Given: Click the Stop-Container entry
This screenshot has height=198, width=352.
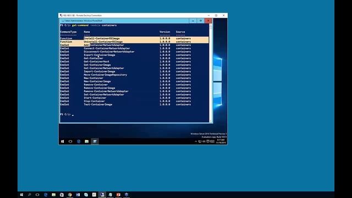Looking at the screenshot, I should [x=94, y=101].
